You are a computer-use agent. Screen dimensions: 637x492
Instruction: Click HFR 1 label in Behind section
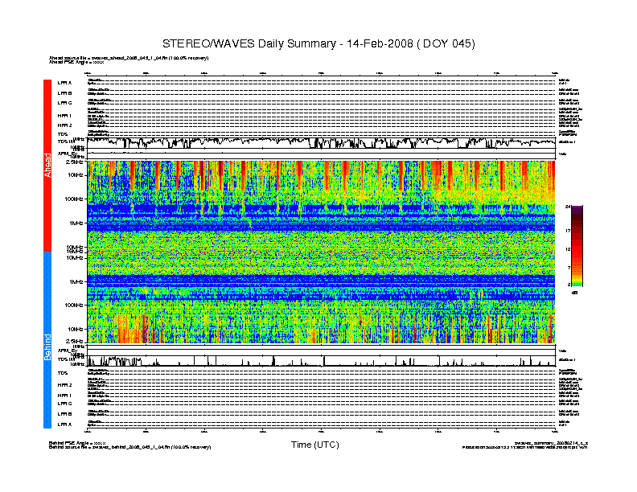pos(64,395)
